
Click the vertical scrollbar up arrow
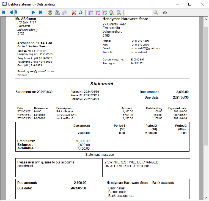tap(206, 19)
